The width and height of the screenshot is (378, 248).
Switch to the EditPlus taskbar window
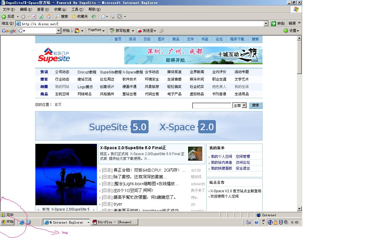[x=115, y=222]
